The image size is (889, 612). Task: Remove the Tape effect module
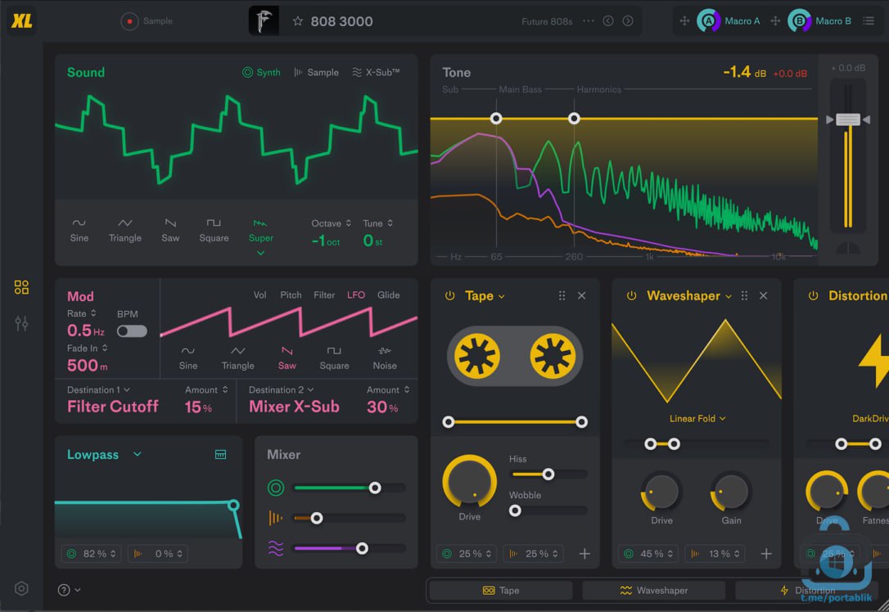[x=582, y=295]
